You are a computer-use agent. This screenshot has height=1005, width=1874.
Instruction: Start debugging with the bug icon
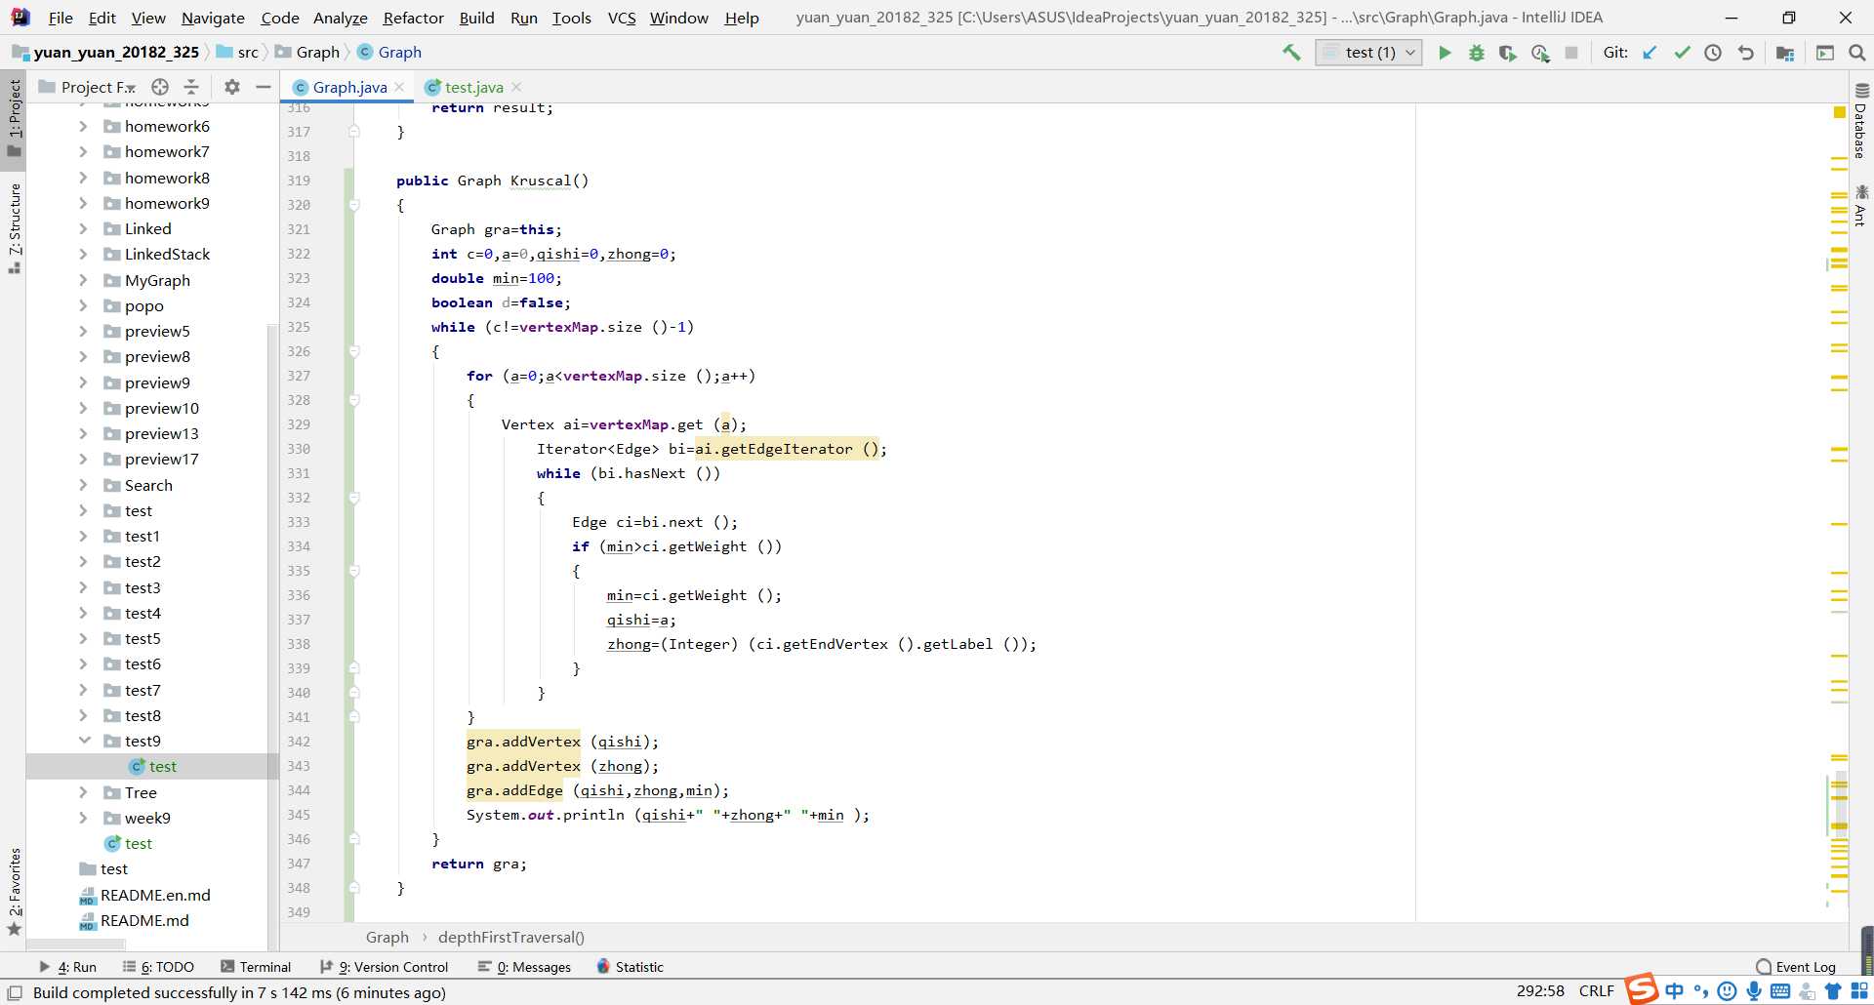[x=1477, y=53]
